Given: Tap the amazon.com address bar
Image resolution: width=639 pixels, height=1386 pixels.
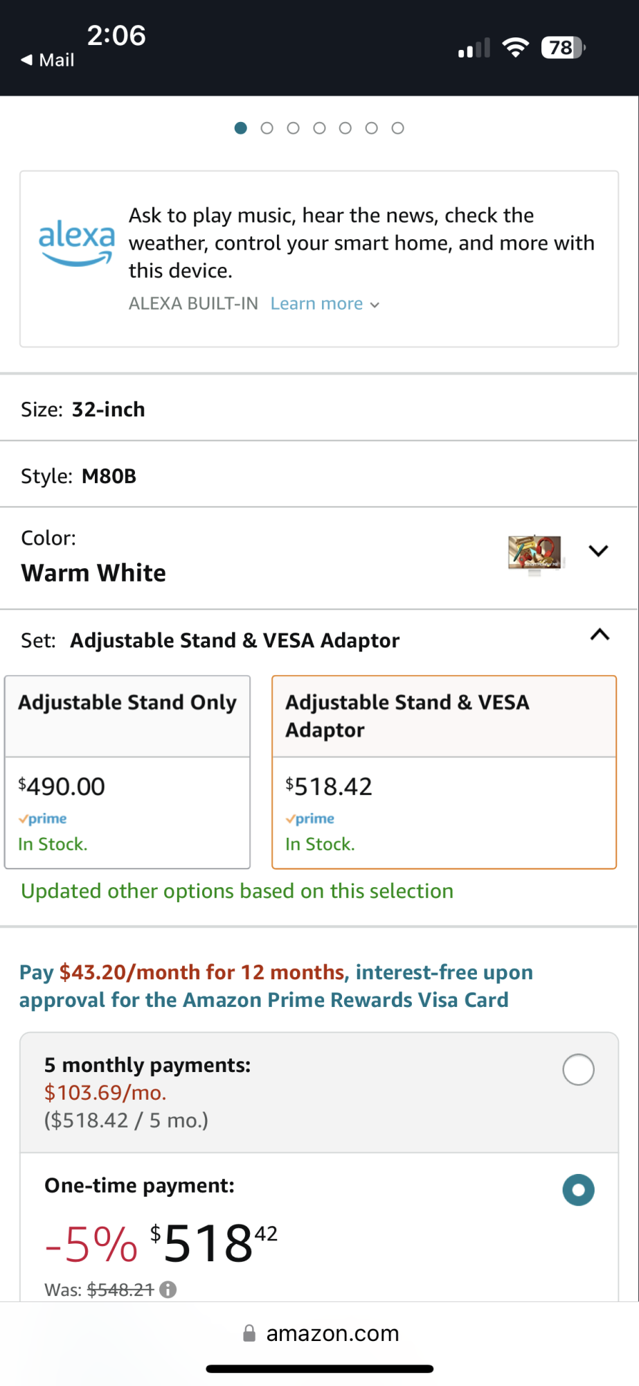Looking at the screenshot, I should 332,1333.
